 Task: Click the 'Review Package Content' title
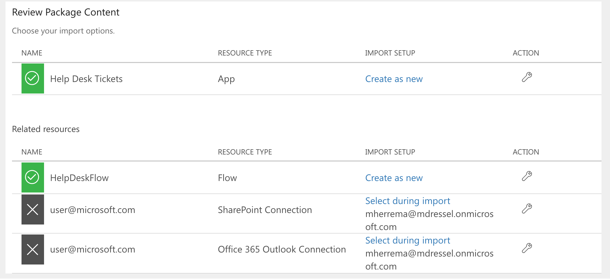click(x=66, y=12)
